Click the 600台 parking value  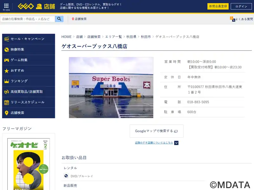[x=192, y=112]
